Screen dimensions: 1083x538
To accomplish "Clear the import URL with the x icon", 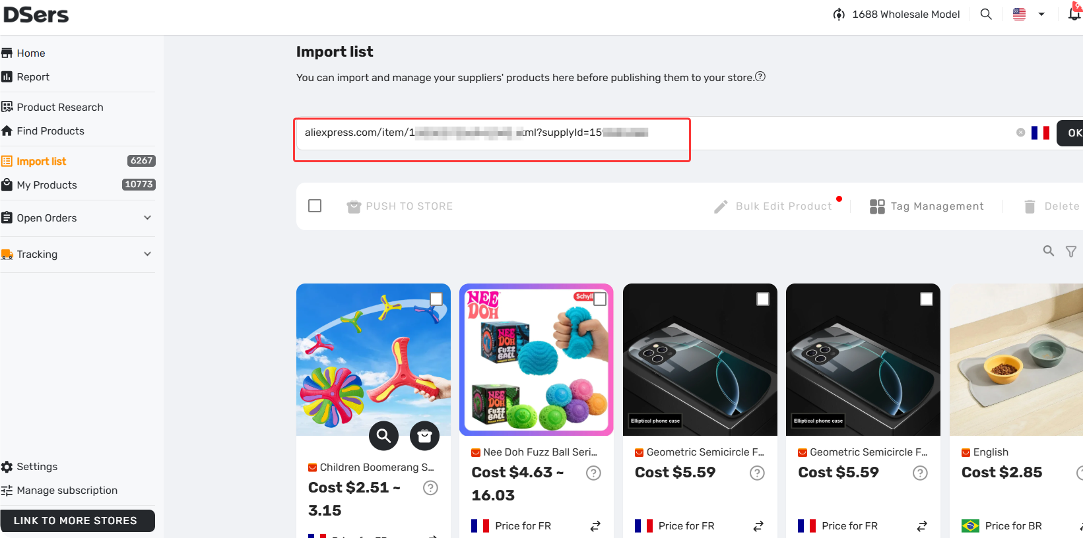I will pos(1020,133).
